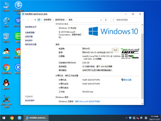Select 系统和安全 breadcrumb in address bar
Image resolution: width=161 pixels, height=121 pixels.
[x=60, y=20]
